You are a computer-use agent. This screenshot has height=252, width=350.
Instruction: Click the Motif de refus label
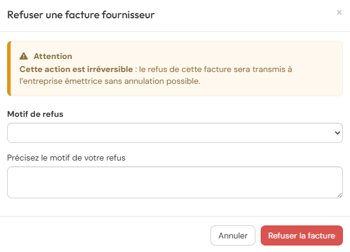tap(35, 114)
